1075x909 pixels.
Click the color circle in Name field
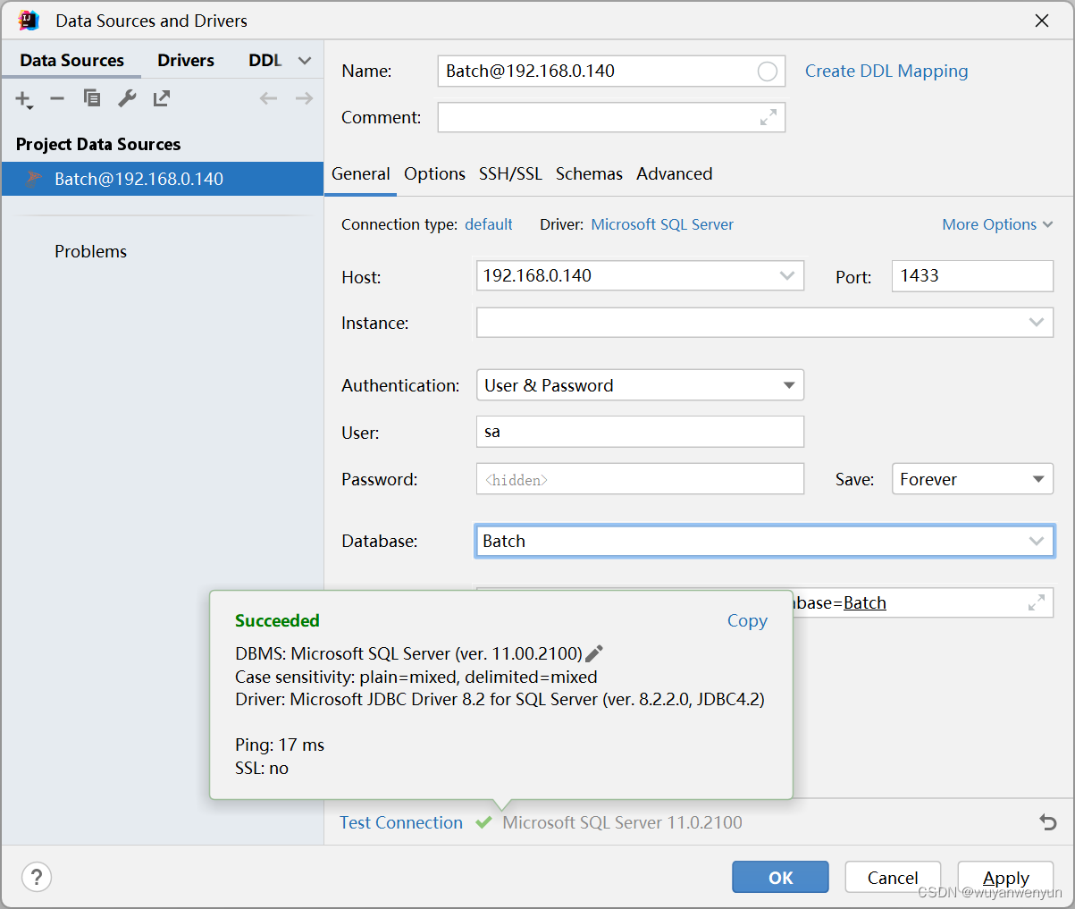coord(767,72)
